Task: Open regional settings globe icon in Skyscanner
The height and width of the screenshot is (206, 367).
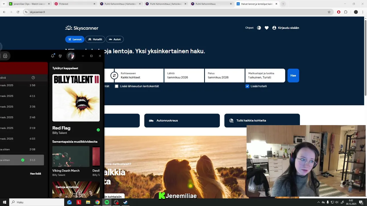Action: click(x=259, y=28)
